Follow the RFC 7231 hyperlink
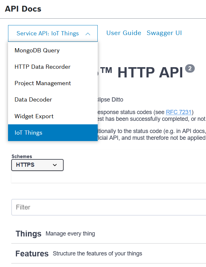Screen dimensions: 206x267 click(x=179, y=112)
